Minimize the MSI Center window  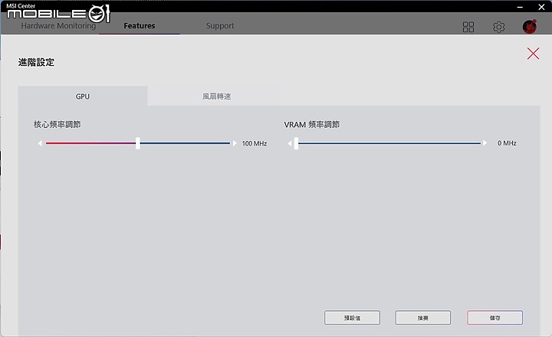point(520,7)
